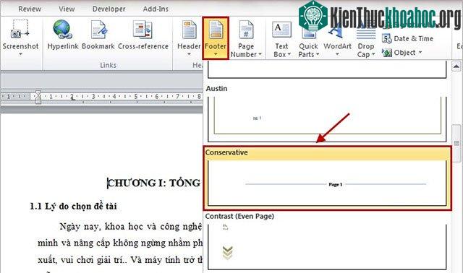Click the Screenshot camera icon
Viewport: 463px width, 273px height.
[x=20, y=30]
